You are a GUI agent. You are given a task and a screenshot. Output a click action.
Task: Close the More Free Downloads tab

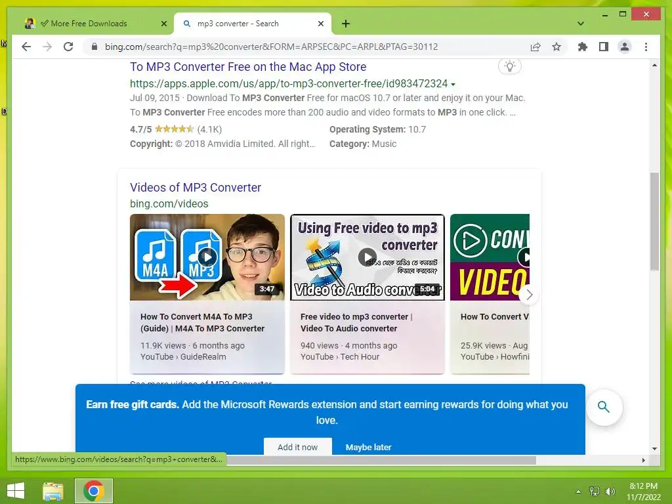(x=163, y=24)
